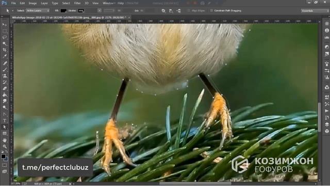Click the background color swatch
Screen dimensions: 330x186
pyautogui.click(x=6, y=159)
